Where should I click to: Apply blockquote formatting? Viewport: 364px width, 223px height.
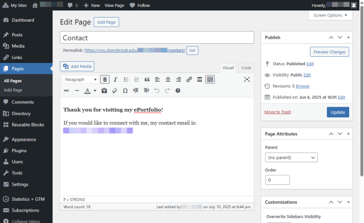(147, 79)
